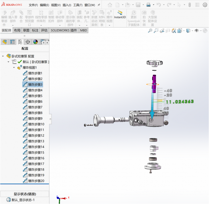The width and height of the screenshot is (209, 204).
Task: Open the DimXpertManager crosshair icon
Action: [28, 42]
